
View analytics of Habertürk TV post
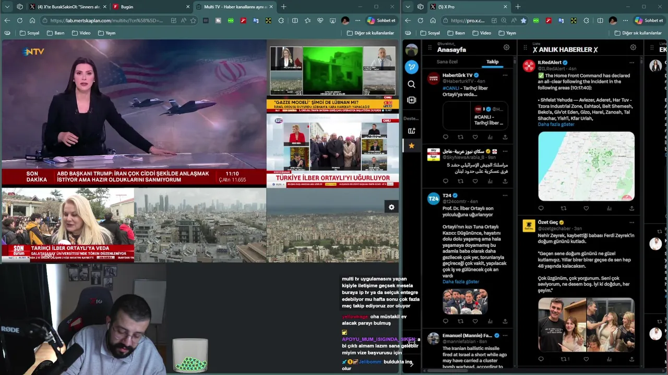[x=490, y=137]
